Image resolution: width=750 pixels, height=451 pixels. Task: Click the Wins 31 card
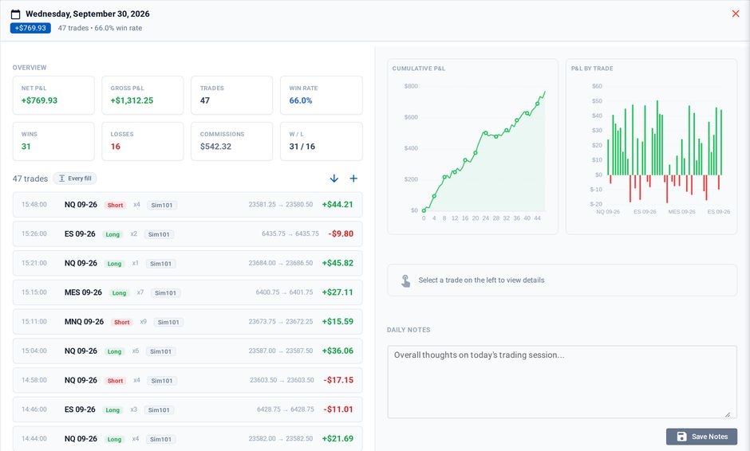pos(53,141)
